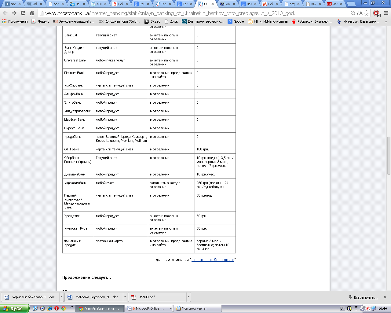The image size is (391, 313).
Task: Open downloaded file Metodika_reytingov_N doc
Action: pyautogui.click(x=94, y=297)
